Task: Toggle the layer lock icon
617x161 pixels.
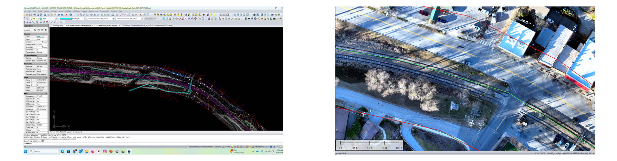Action: click(39, 19)
